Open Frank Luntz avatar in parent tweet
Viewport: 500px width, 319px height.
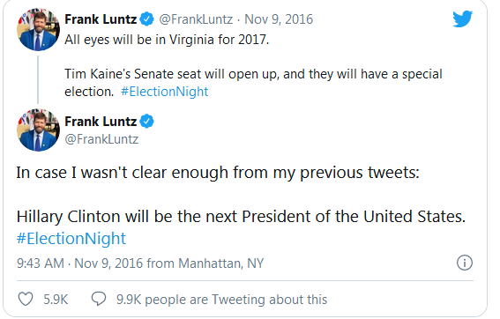38,29
